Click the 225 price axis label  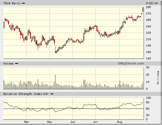pyautogui.click(x=148, y=33)
